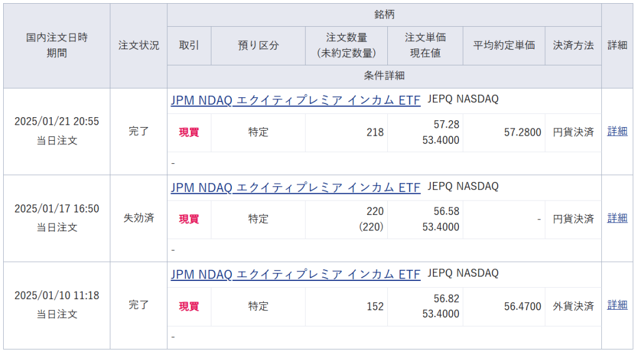This screenshot has height=352, width=638.
Task: Open 詳細 link for the expired 2025/01/17 order
Action: click(x=617, y=218)
